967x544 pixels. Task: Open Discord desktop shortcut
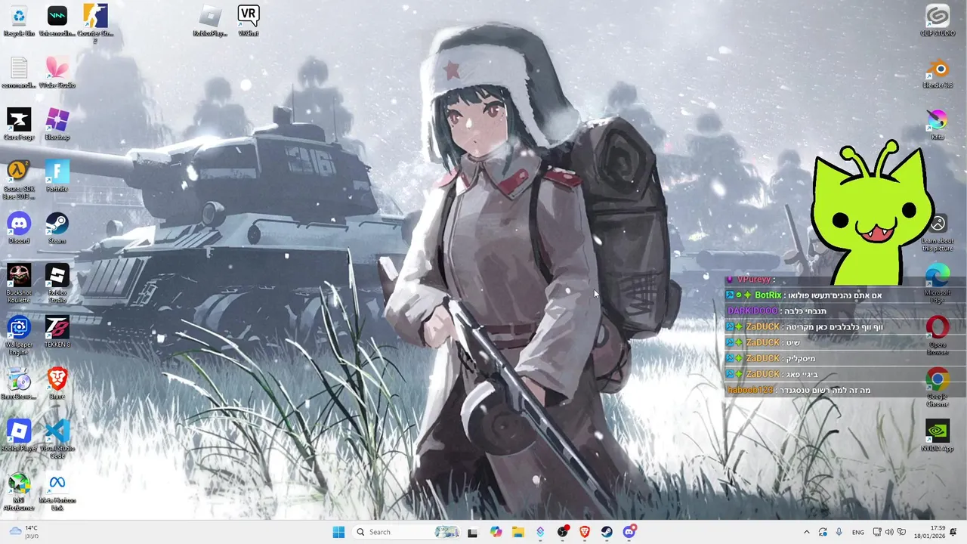(19, 228)
